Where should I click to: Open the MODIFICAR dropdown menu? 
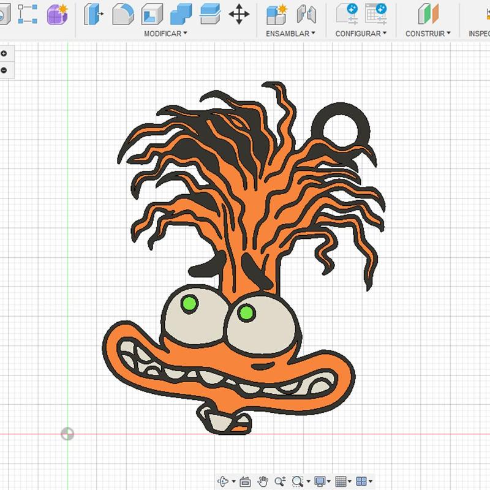pos(165,34)
